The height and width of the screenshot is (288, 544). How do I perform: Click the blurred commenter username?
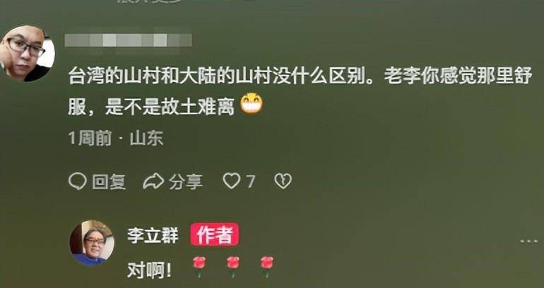[x=129, y=40]
